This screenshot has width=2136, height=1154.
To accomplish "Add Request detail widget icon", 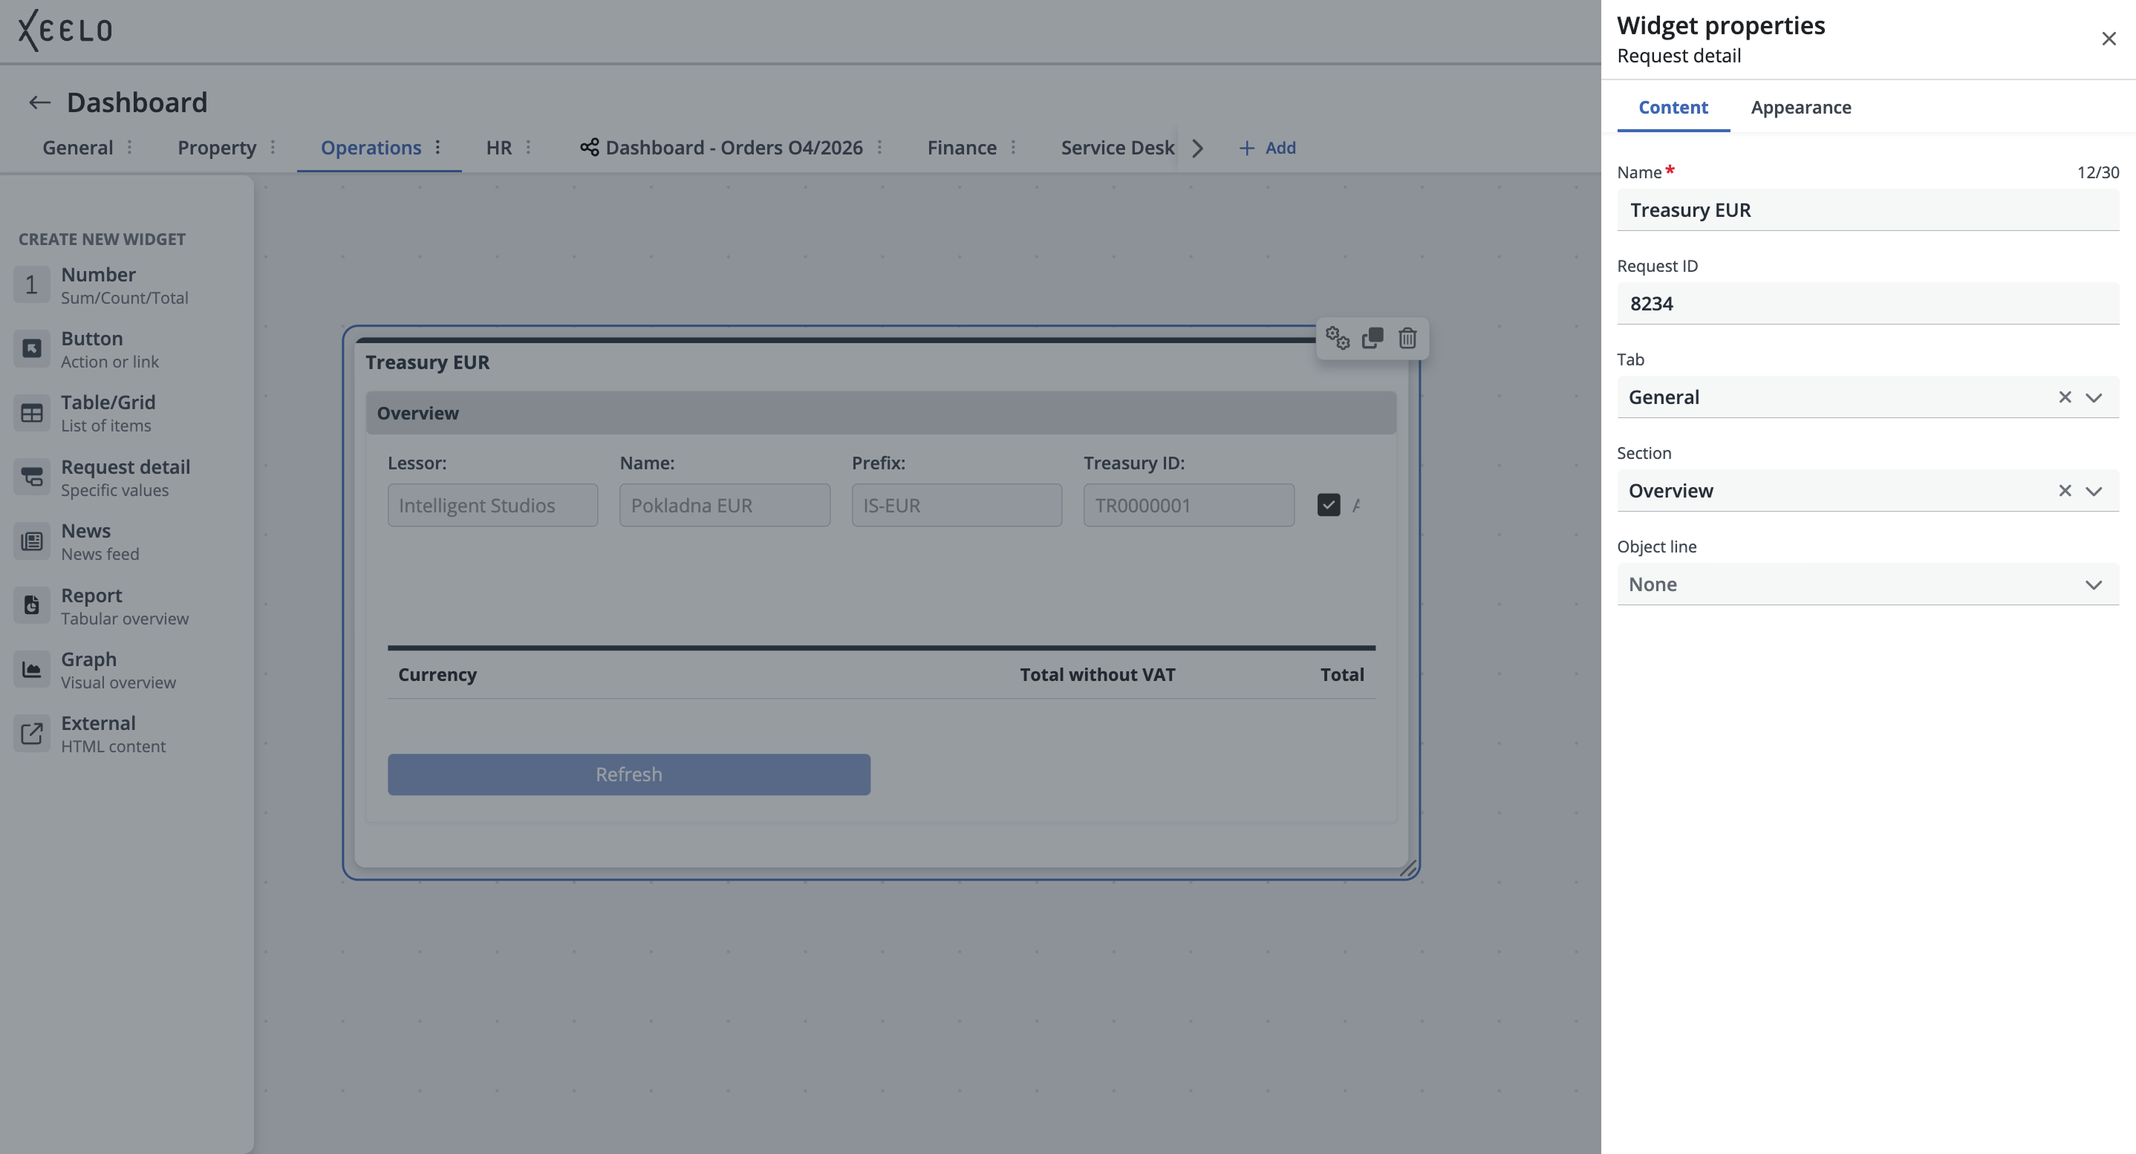I will pyautogui.click(x=31, y=477).
